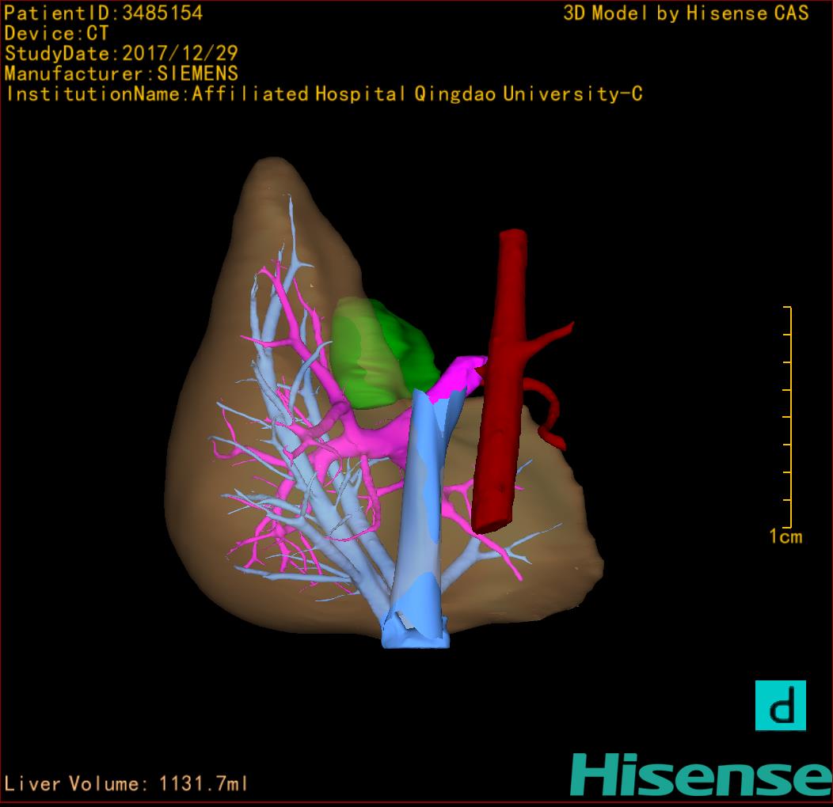Click the InstitutionName Affiliated Hospital line
This screenshot has height=807, width=833.
pos(324,94)
